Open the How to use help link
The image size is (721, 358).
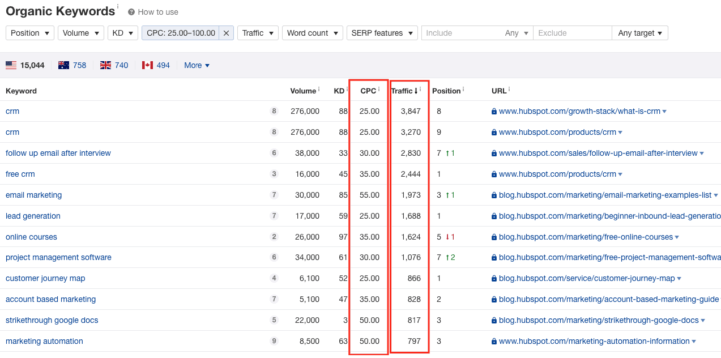pyautogui.click(x=158, y=12)
